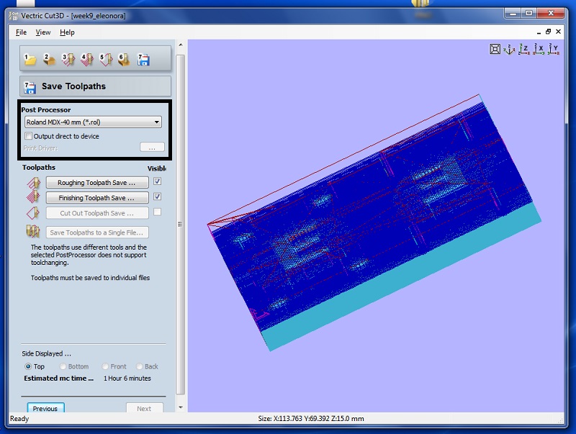This screenshot has height=434, width=576.
Task: Open the File menu
Action: [22, 32]
